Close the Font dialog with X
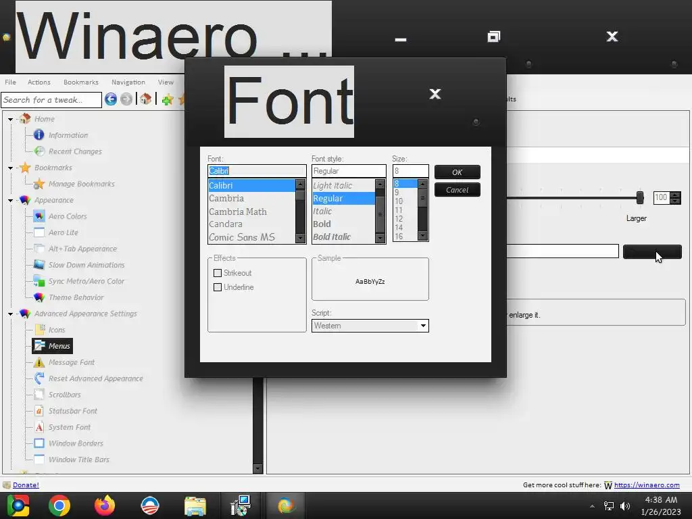Viewport: 692px width, 519px height. [435, 93]
